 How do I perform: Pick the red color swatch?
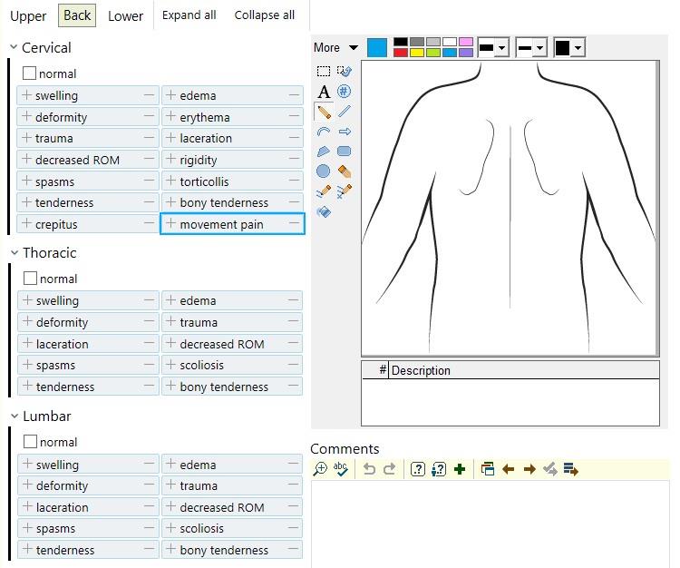pos(401,53)
